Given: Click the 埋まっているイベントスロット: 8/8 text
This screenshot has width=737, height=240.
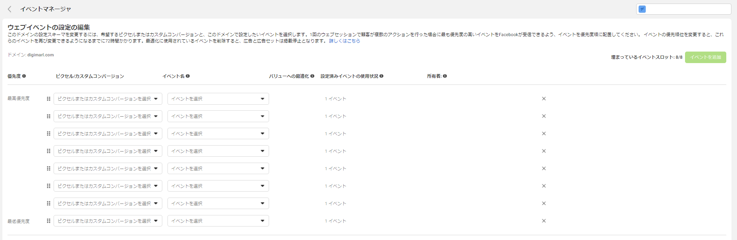Looking at the screenshot, I should tap(647, 57).
